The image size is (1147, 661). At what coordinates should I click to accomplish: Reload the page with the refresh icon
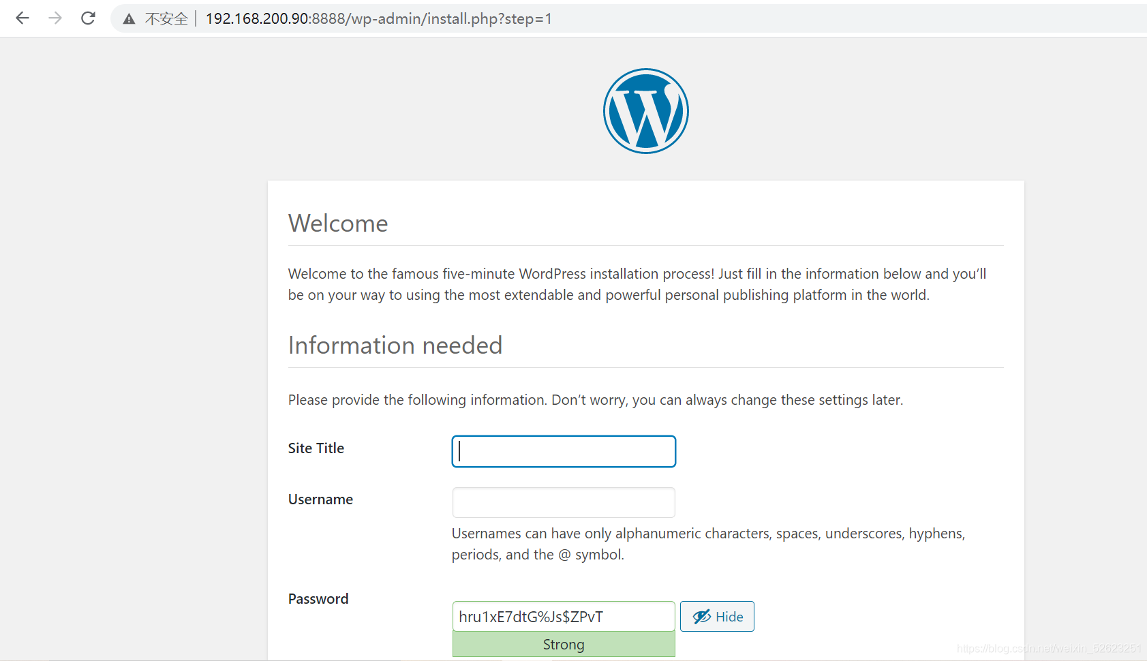pos(88,18)
